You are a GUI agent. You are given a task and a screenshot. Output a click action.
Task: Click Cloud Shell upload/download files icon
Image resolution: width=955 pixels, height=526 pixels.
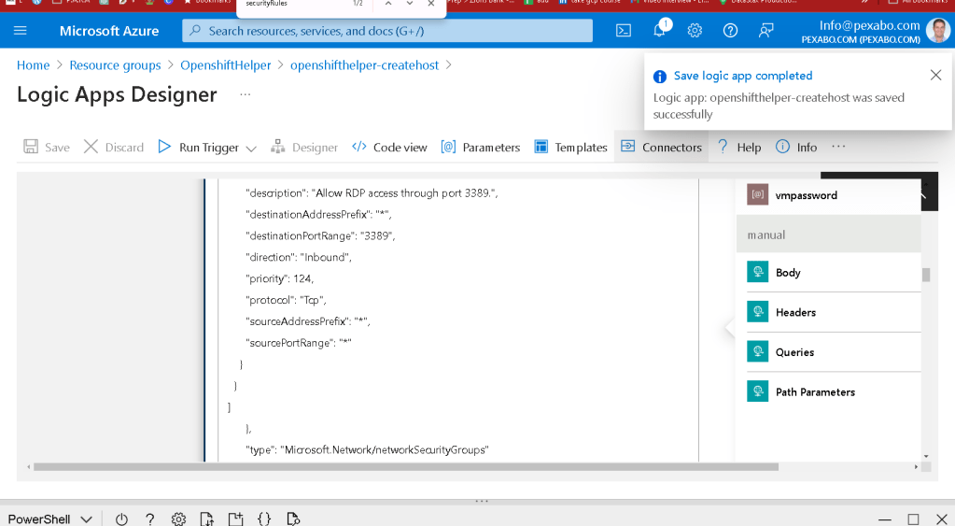tap(207, 519)
